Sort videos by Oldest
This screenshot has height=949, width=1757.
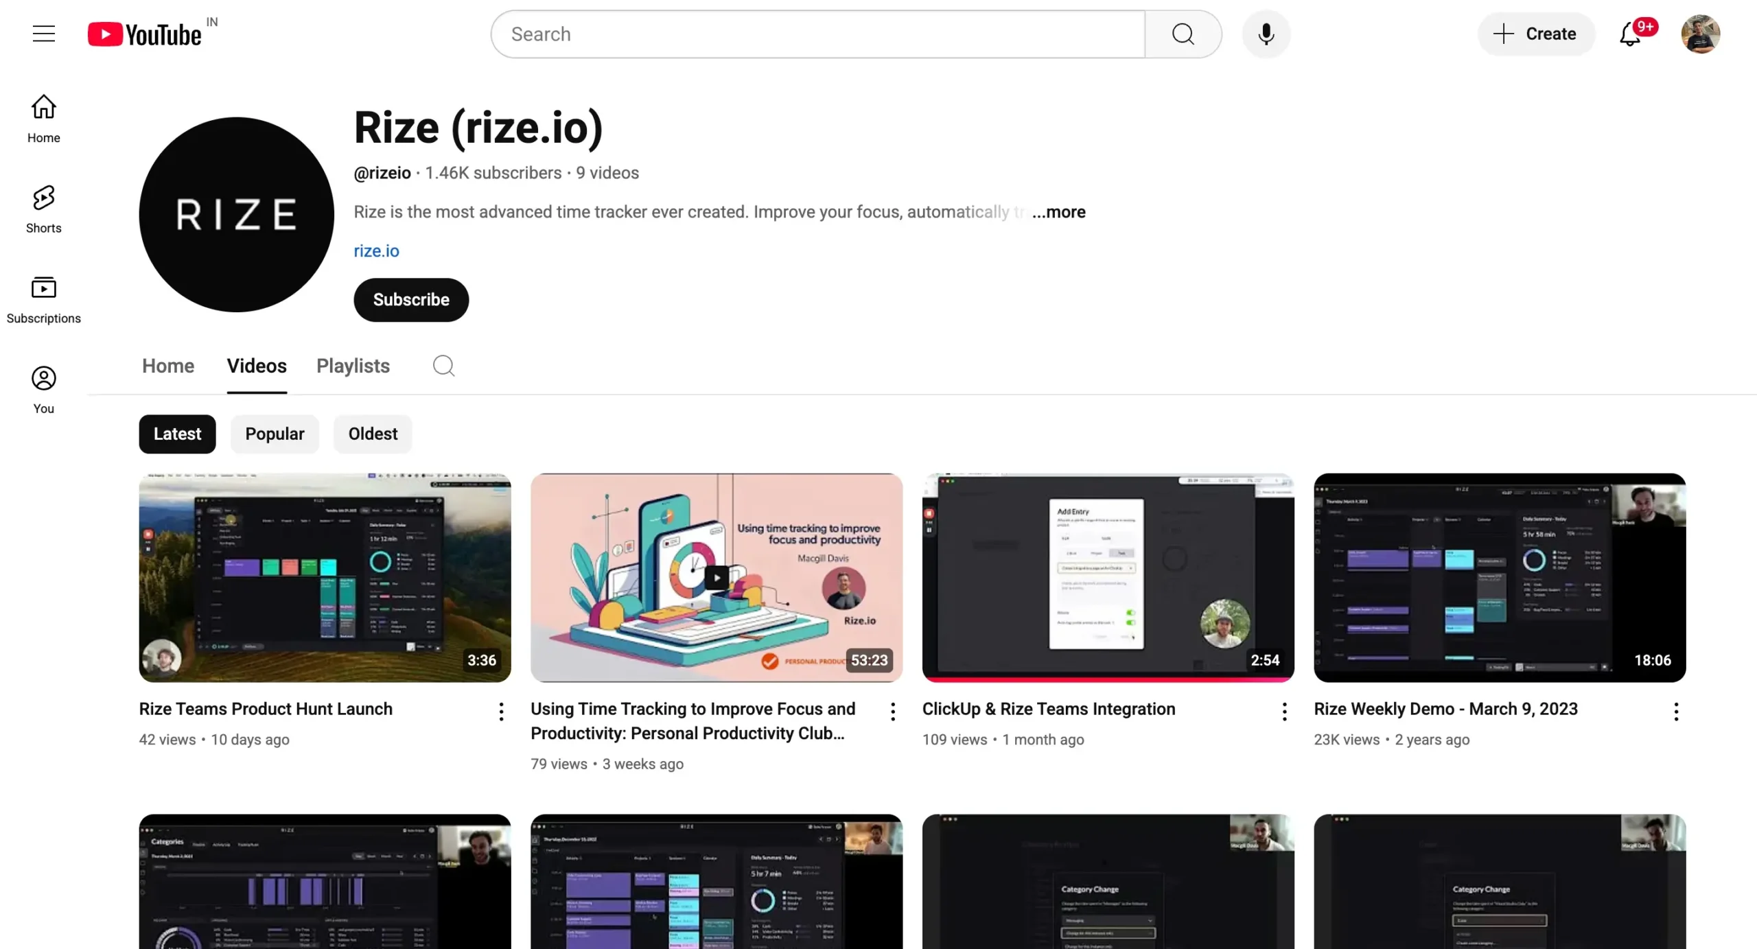click(x=373, y=434)
